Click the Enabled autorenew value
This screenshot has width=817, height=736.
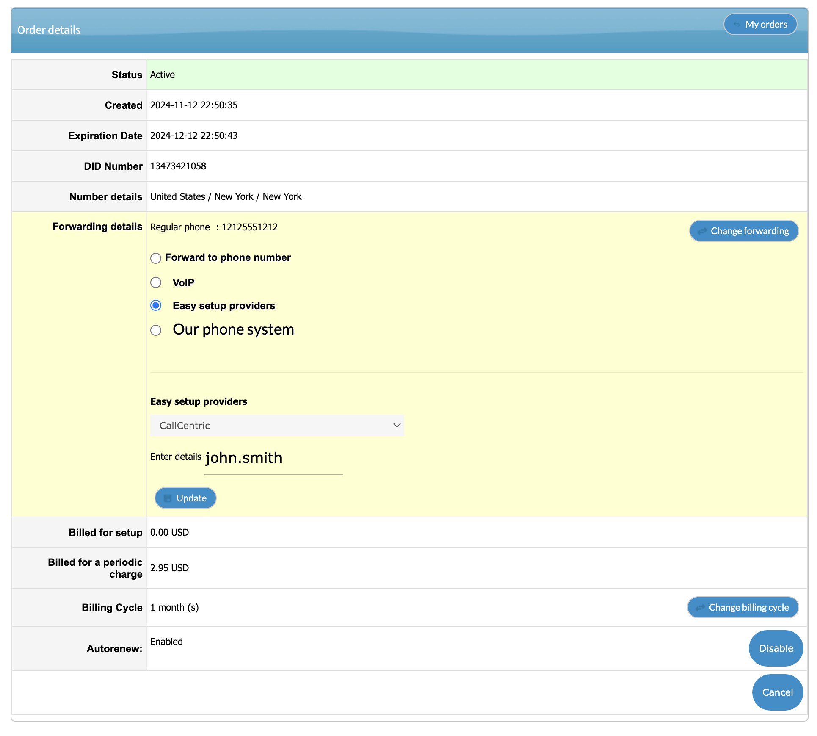[166, 642]
